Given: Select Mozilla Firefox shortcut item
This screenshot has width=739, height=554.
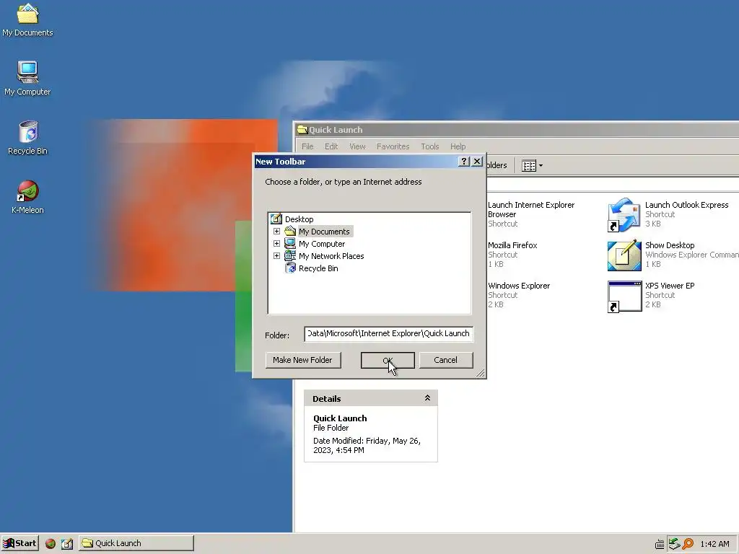Looking at the screenshot, I should 512,255.
